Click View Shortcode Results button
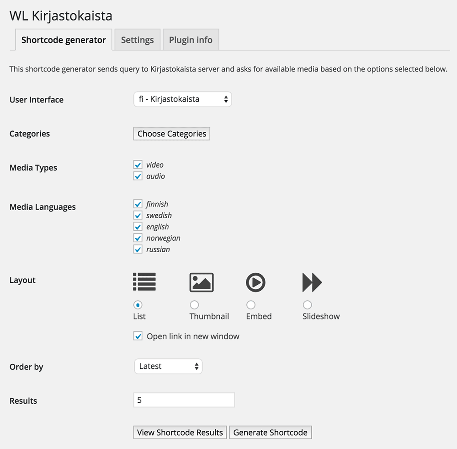Image resolution: width=457 pixels, height=449 pixels. point(180,433)
